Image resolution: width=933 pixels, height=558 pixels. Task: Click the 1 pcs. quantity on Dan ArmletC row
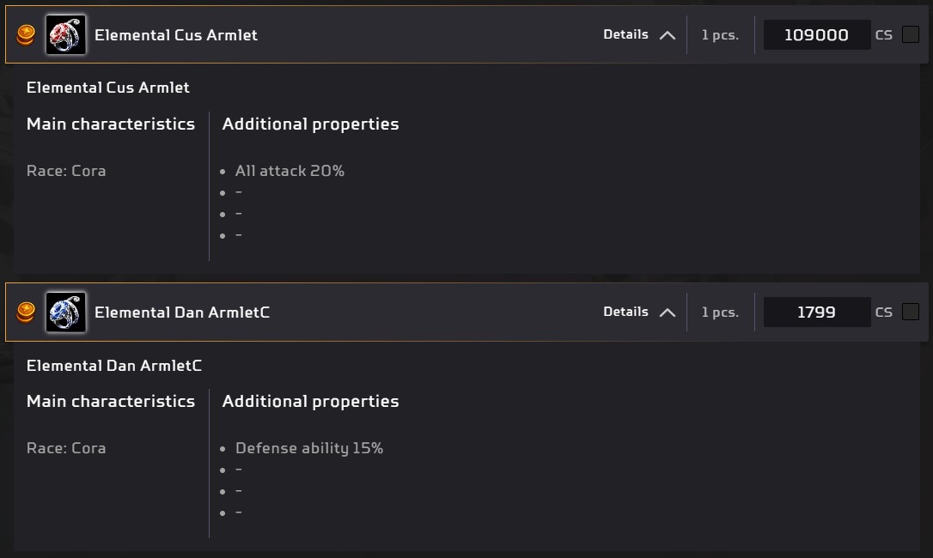(x=720, y=312)
